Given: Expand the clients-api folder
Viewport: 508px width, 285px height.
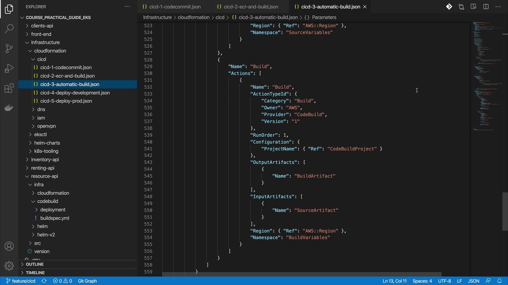Looking at the screenshot, I should pos(42,26).
